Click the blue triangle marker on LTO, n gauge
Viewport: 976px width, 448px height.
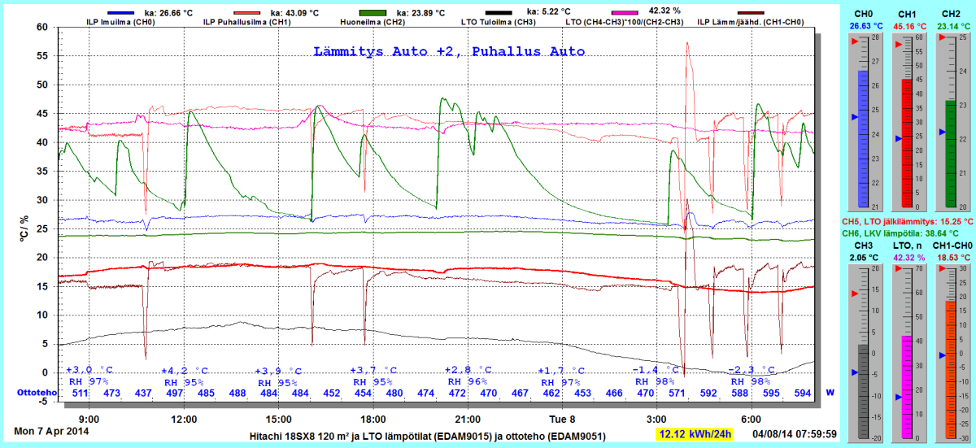click(899, 397)
